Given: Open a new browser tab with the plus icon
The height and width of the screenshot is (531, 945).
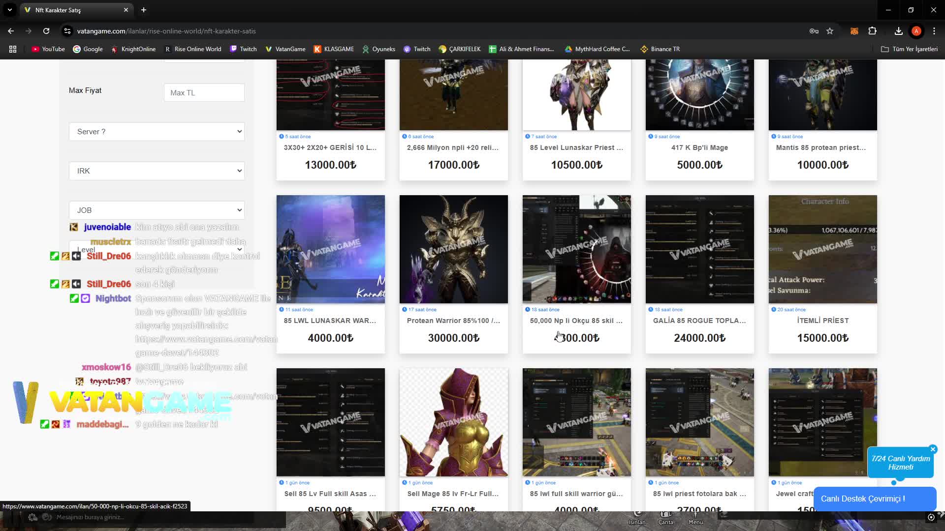Looking at the screenshot, I should pyautogui.click(x=144, y=10).
